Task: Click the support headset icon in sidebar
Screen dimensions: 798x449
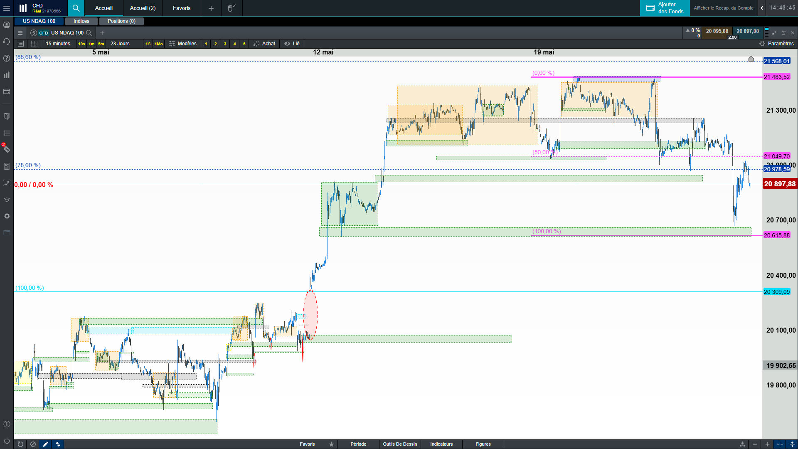Action: [x=7, y=42]
